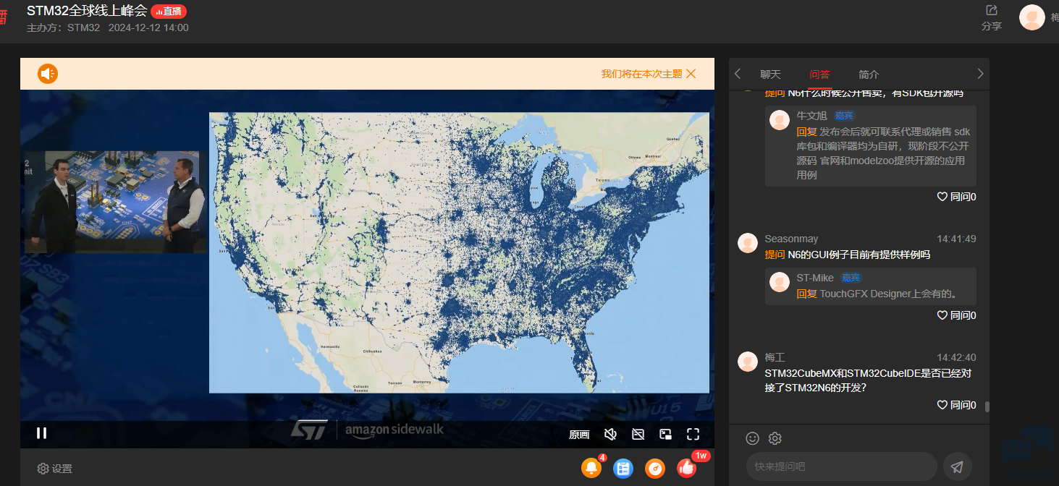Open the 原画 video quality selector
1059x486 pixels.
pos(579,435)
